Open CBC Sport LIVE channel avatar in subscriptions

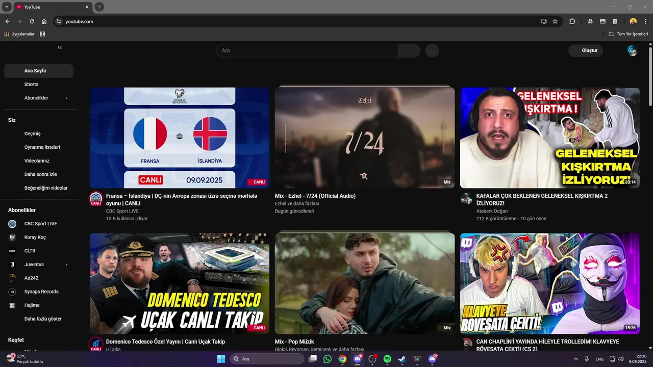(x=13, y=224)
